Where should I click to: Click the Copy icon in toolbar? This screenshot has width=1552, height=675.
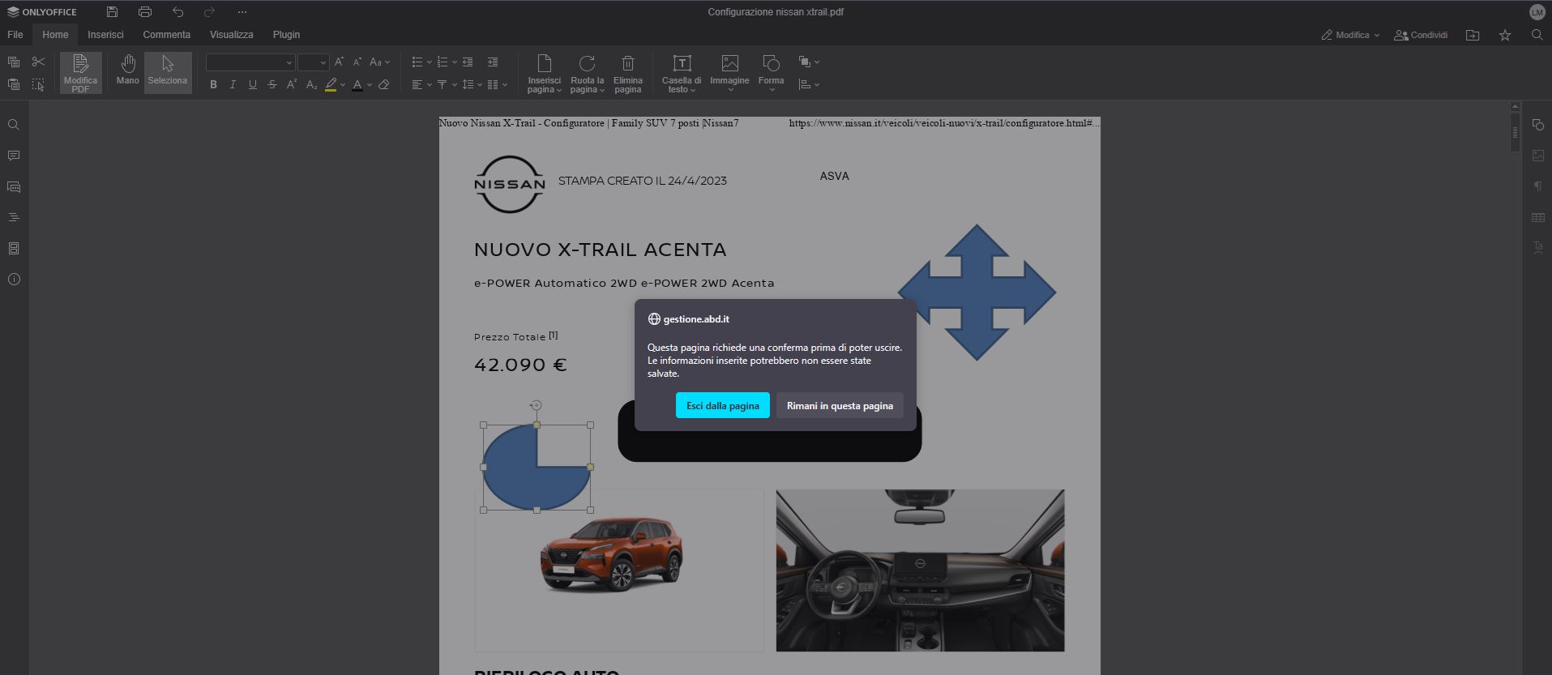(x=14, y=62)
